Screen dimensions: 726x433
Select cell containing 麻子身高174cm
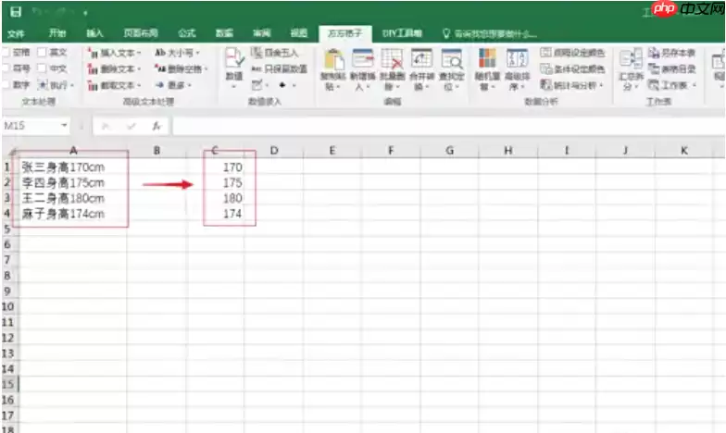pos(72,214)
